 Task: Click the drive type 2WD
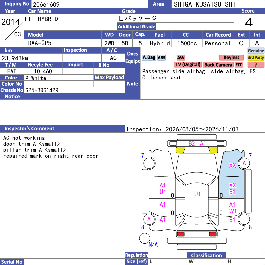(109, 43)
